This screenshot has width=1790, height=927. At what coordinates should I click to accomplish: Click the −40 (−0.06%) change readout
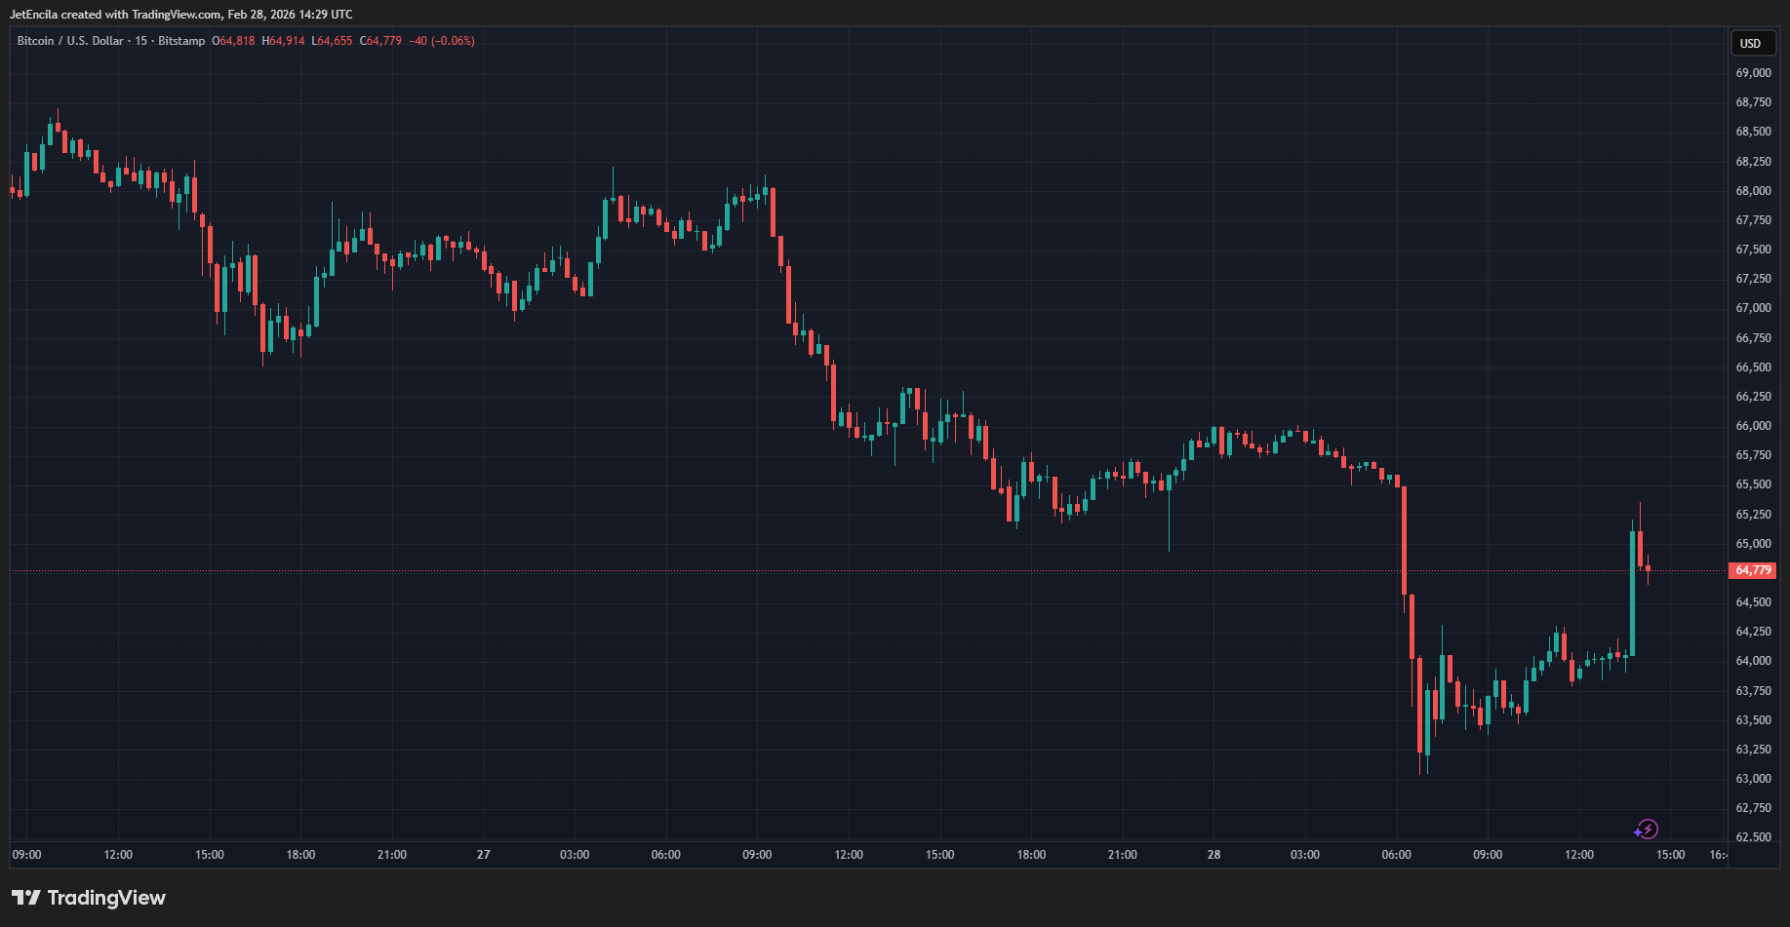coord(442,41)
